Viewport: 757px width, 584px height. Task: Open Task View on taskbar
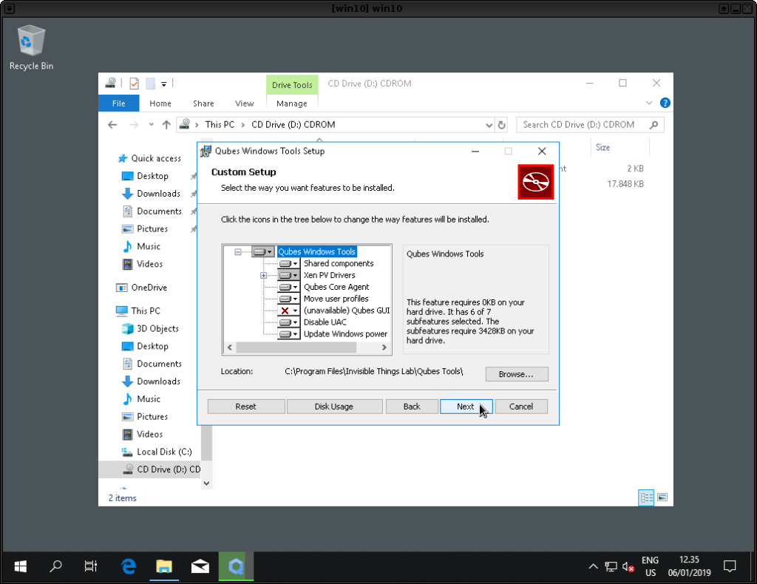pos(91,566)
